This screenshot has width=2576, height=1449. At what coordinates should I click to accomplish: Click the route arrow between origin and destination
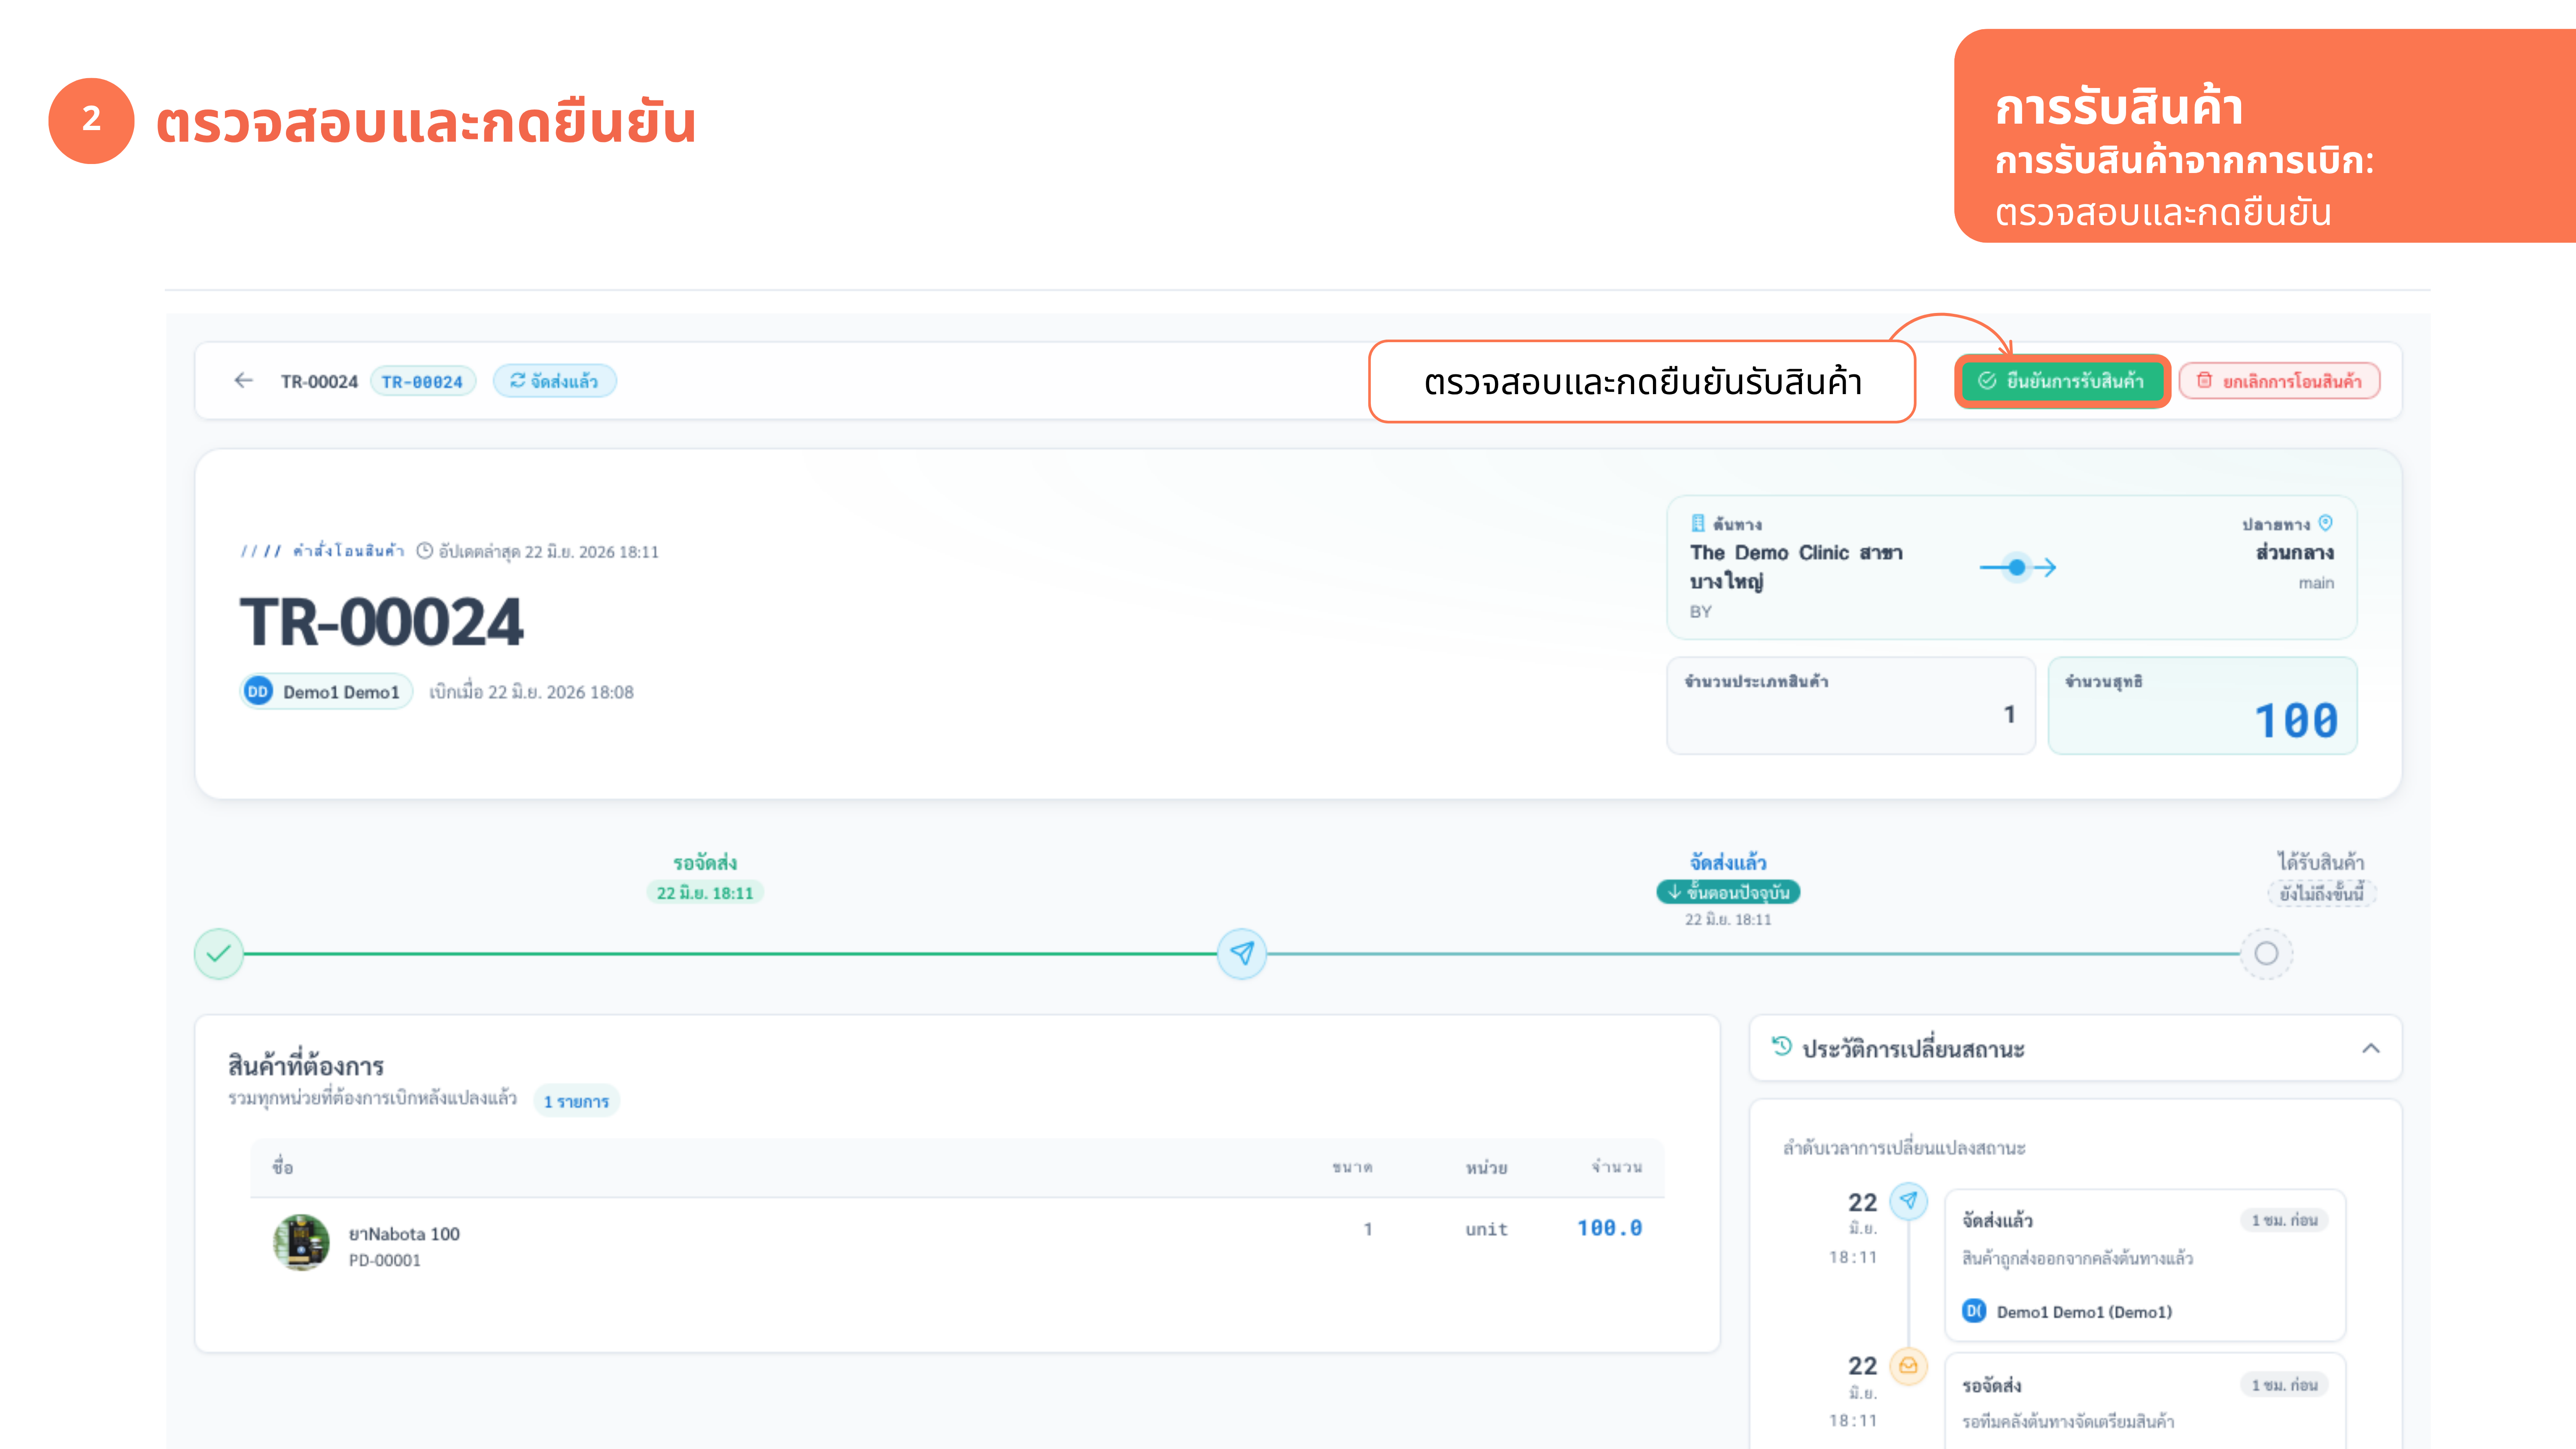[2017, 567]
